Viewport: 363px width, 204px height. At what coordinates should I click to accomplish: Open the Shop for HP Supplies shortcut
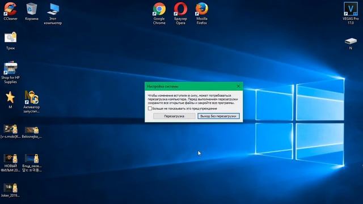(10, 72)
